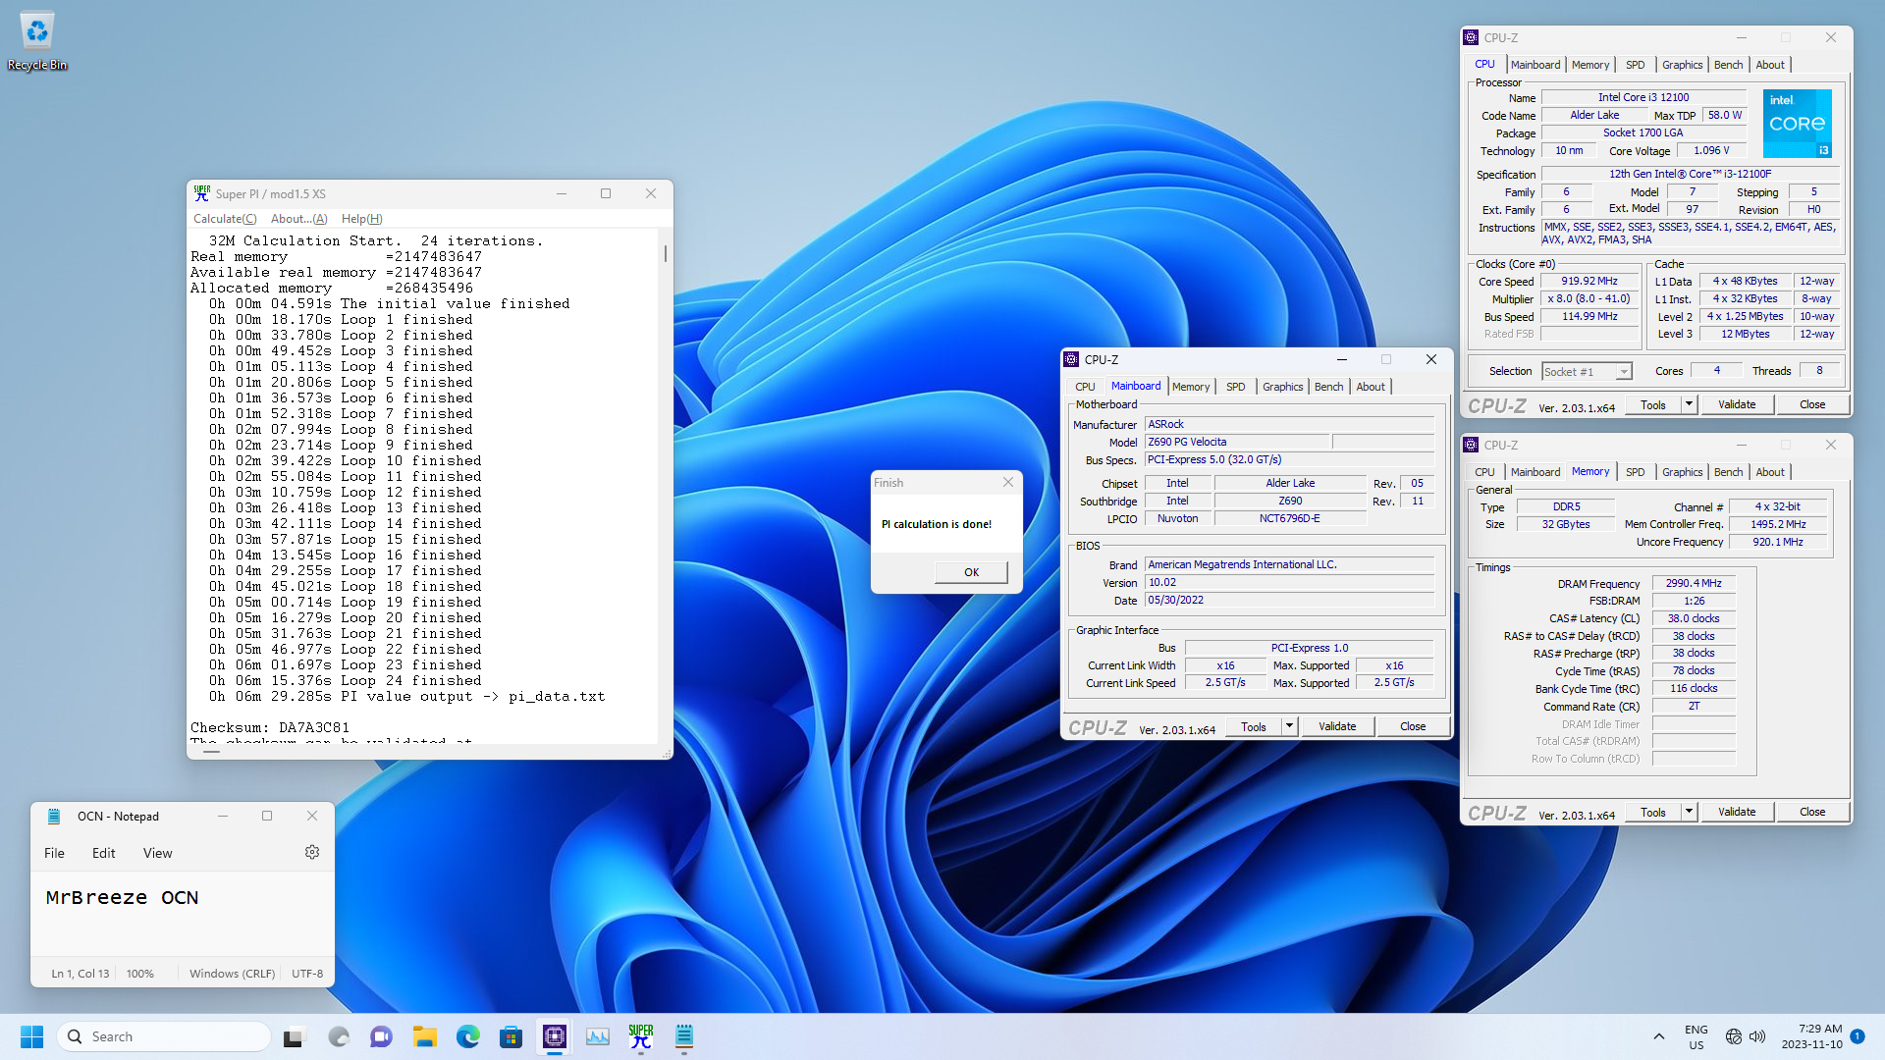Image resolution: width=1885 pixels, height=1060 pixels.
Task: Click the ENG US language indicator
Action: 1696,1036
